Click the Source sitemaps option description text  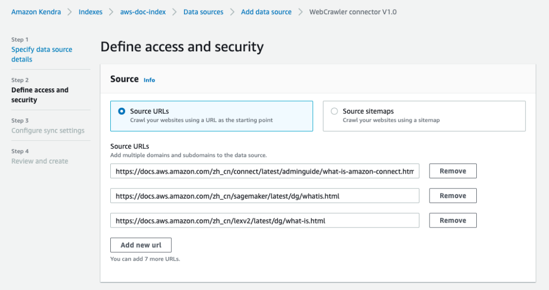391,120
